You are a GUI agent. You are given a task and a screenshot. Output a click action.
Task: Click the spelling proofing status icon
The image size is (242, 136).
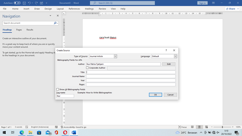(x=27, y=127)
